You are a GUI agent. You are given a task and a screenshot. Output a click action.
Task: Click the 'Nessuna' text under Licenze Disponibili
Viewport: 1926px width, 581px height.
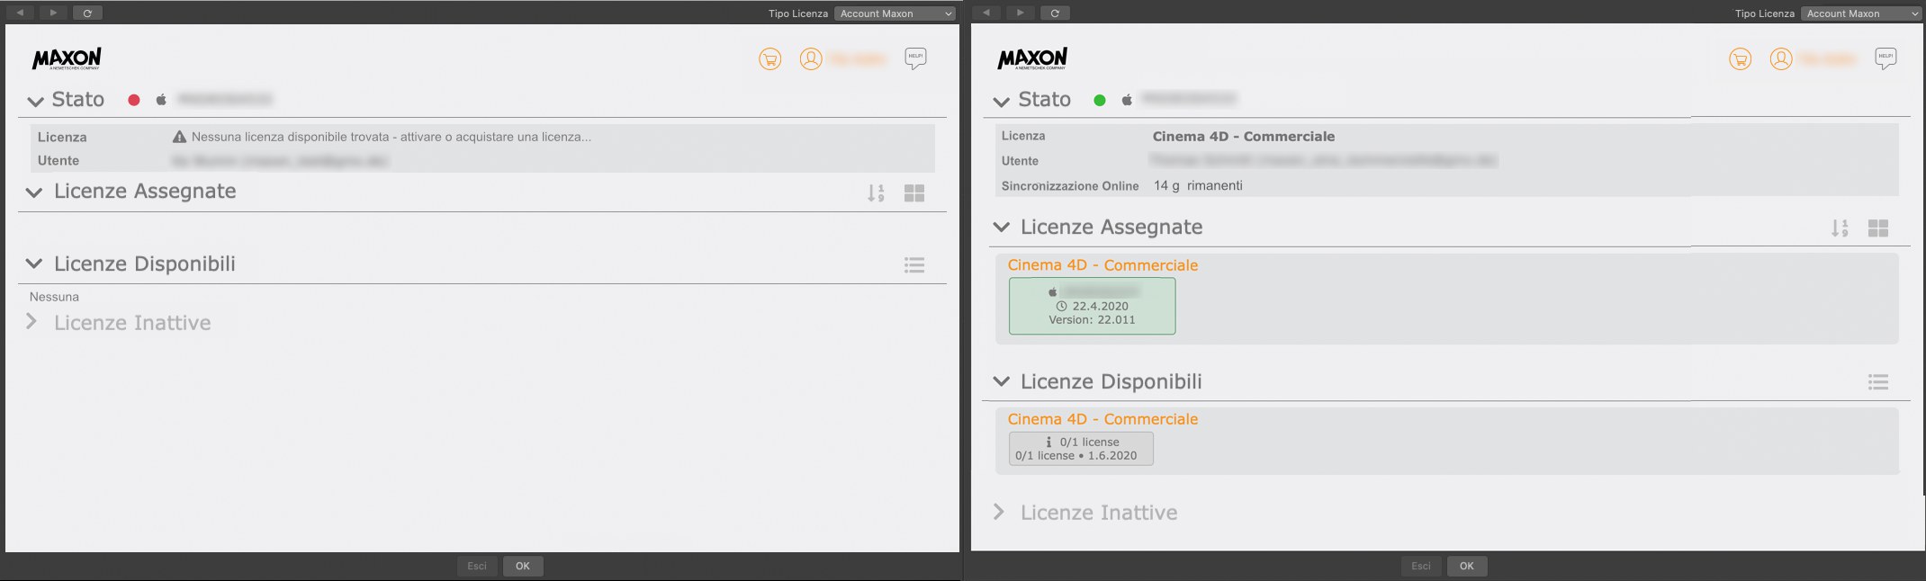click(54, 297)
